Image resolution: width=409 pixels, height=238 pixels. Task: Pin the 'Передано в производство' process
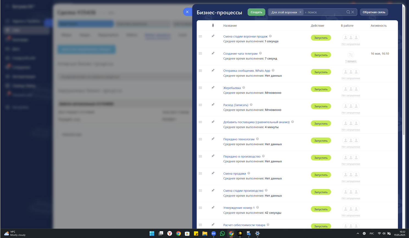point(213,156)
